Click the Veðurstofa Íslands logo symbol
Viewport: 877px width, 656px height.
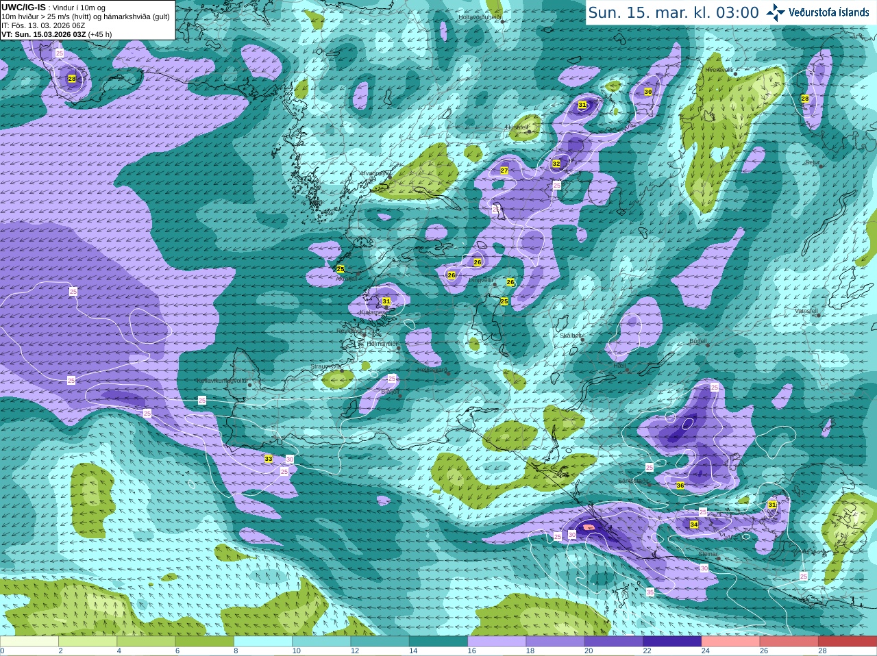(776, 12)
